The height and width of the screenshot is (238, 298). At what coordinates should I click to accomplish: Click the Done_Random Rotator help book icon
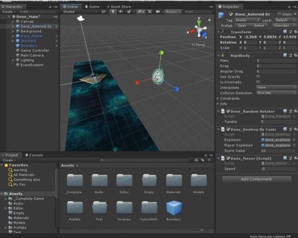click(285, 111)
